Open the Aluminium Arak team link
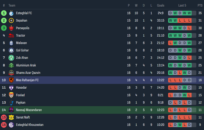 (26, 65)
